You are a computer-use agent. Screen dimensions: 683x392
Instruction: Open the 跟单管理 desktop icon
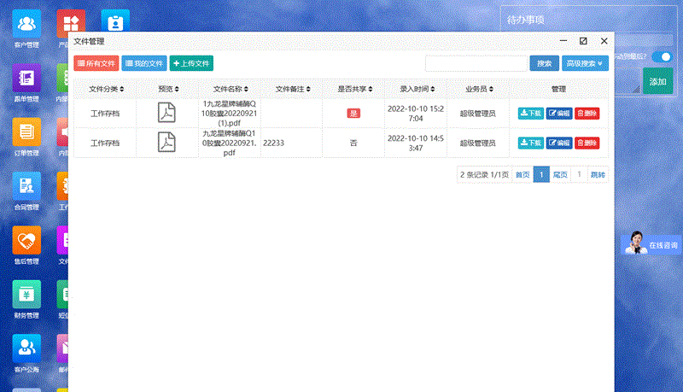26,79
